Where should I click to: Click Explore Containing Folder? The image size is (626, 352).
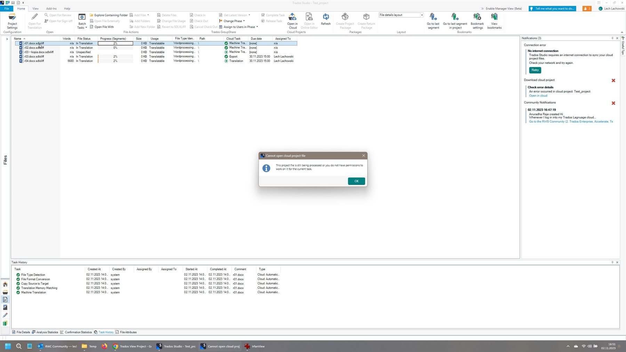[109, 15]
